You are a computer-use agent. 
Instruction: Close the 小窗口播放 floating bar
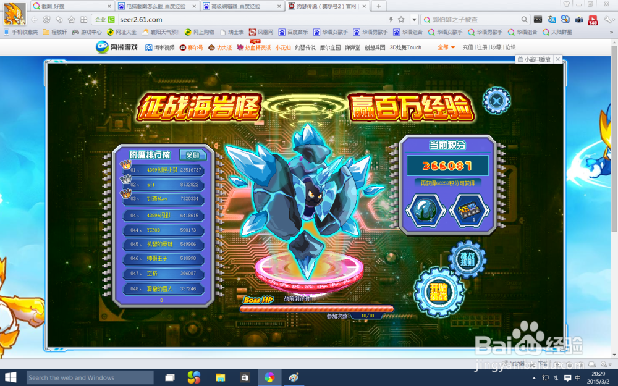558,59
